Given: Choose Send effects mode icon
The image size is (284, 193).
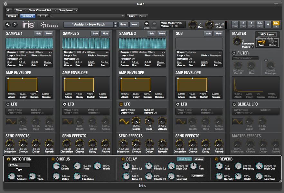Looking at the screenshot, I should point(261,42).
